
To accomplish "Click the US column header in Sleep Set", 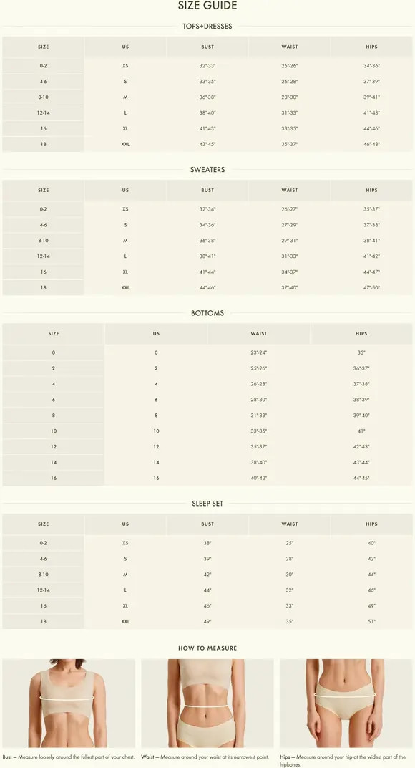I will [125, 524].
